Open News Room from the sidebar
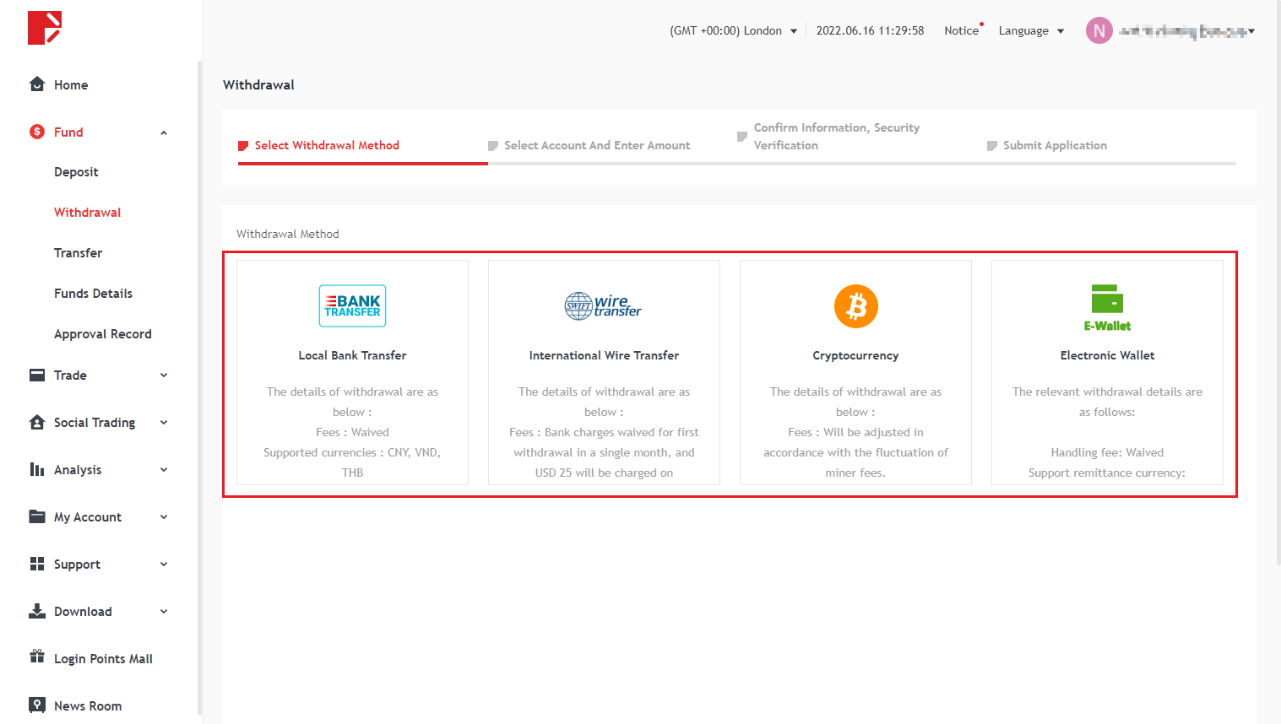The height and width of the screenshot is (724, 1281). click(x=87, y=705)
